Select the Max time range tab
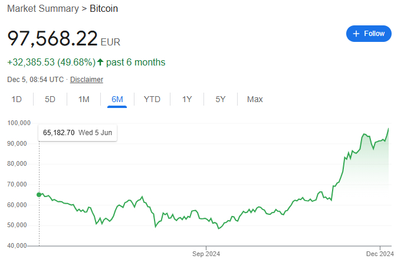This screenshot has width=404, height=262. pos(255,99)
